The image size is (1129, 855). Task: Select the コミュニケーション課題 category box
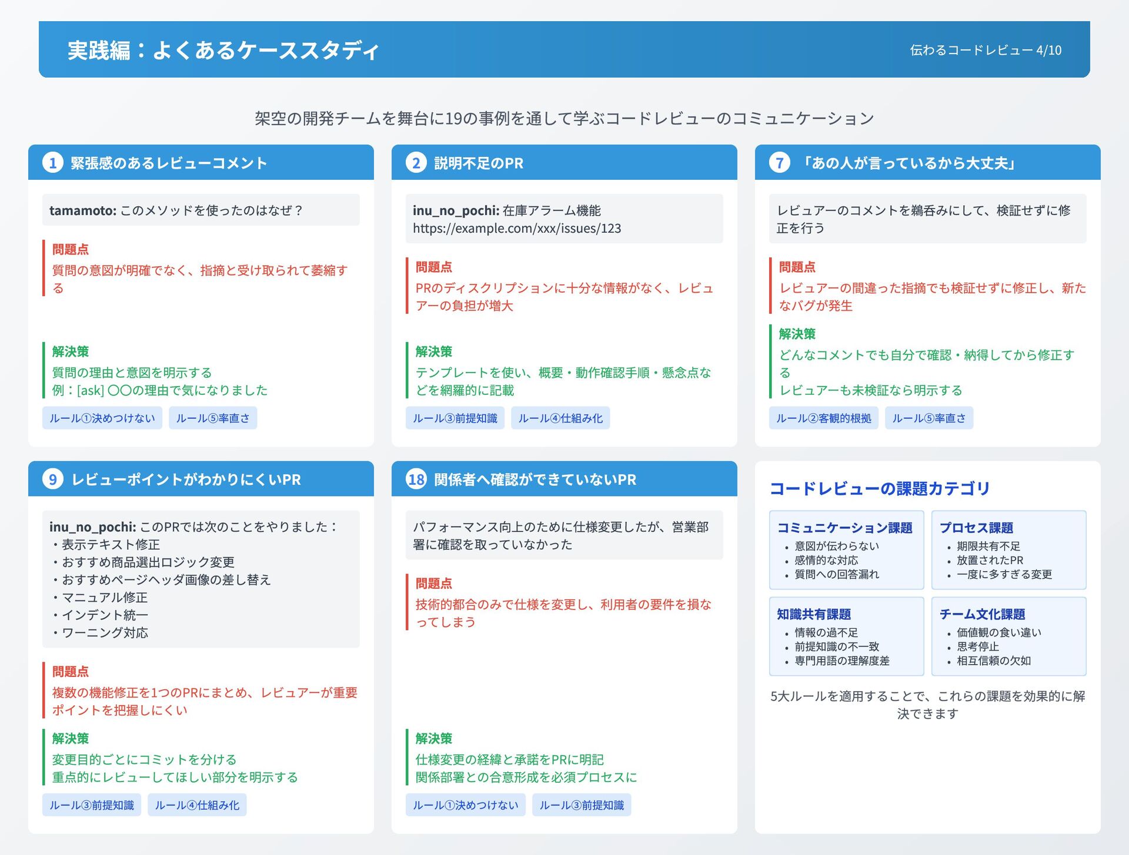pyautogui.click(x=846, y=549)
